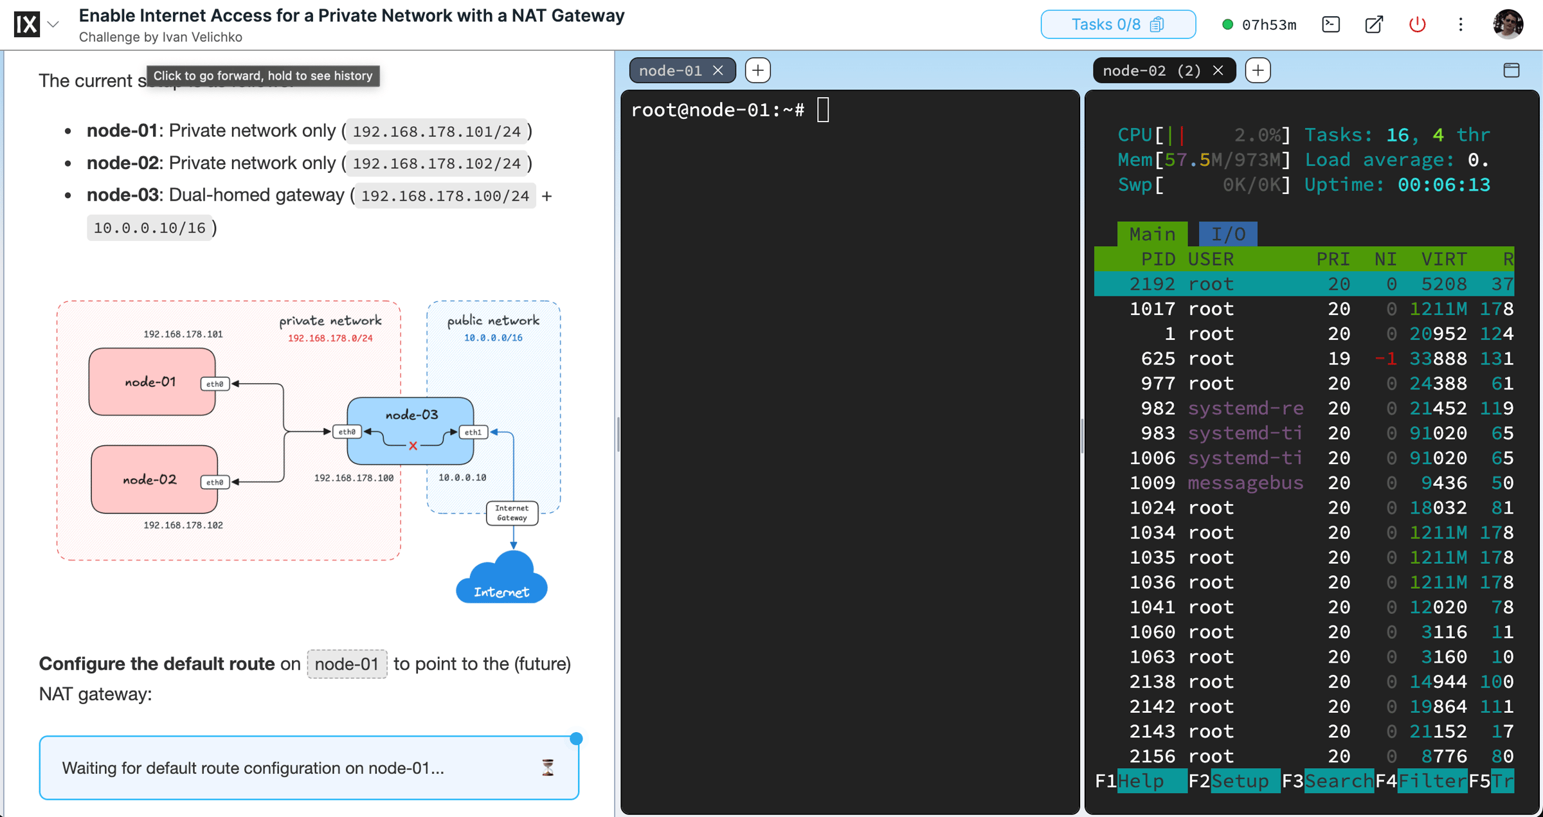Add a new tab next to node-01

758,70
